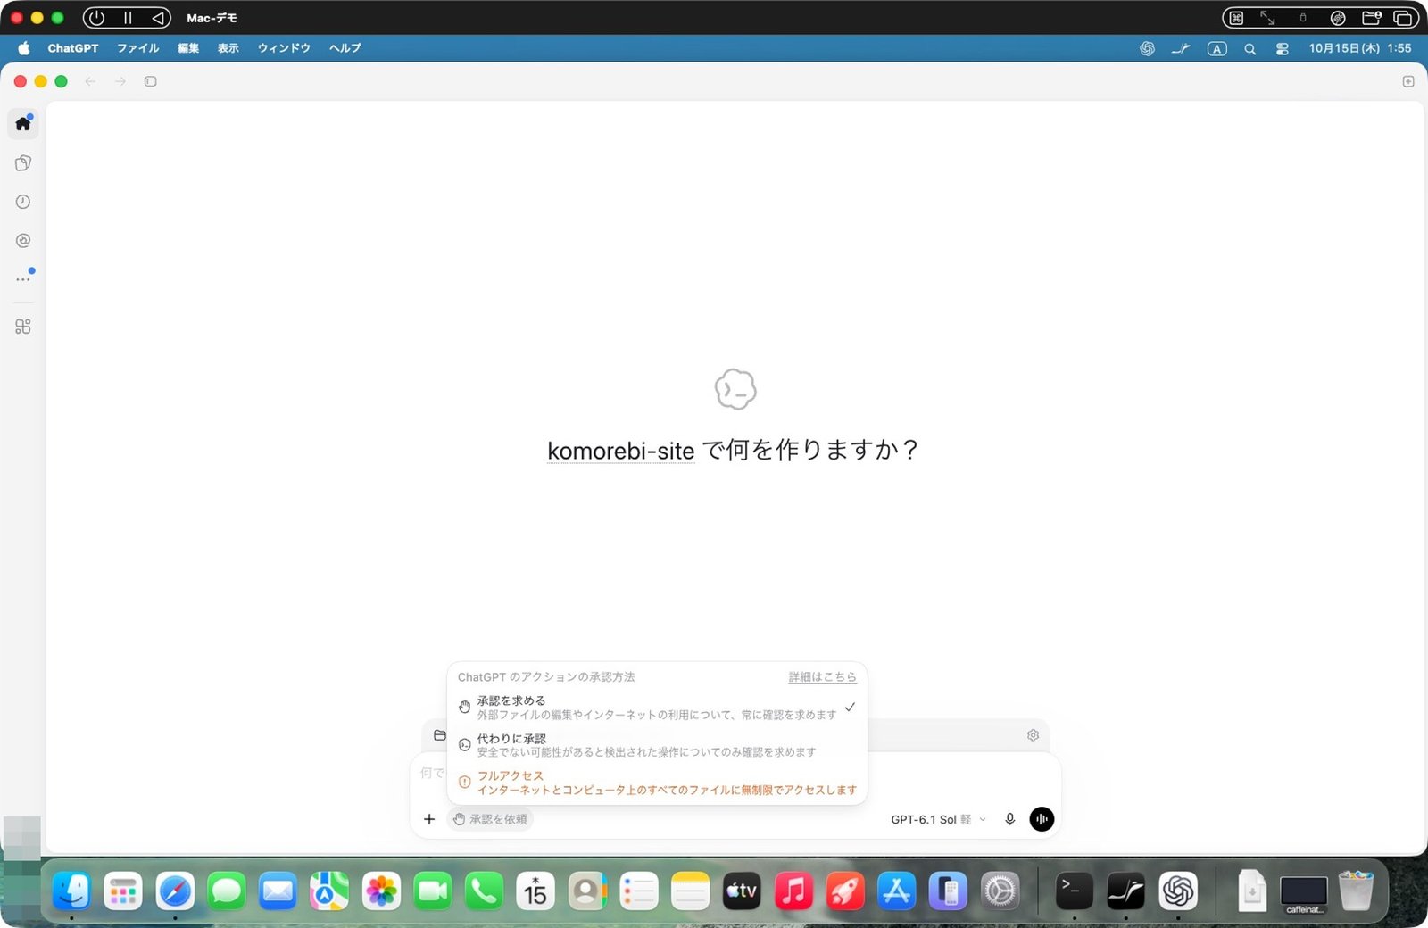Select the 代わりに承認 approval option

pos(657,745)
